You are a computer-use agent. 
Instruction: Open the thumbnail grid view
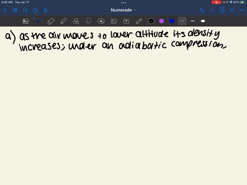(15, 10)
